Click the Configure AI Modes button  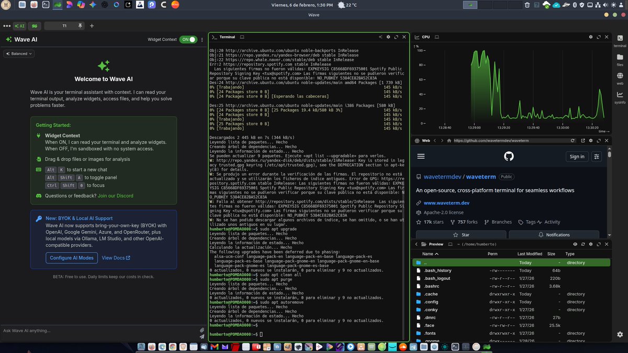point(72,258)
